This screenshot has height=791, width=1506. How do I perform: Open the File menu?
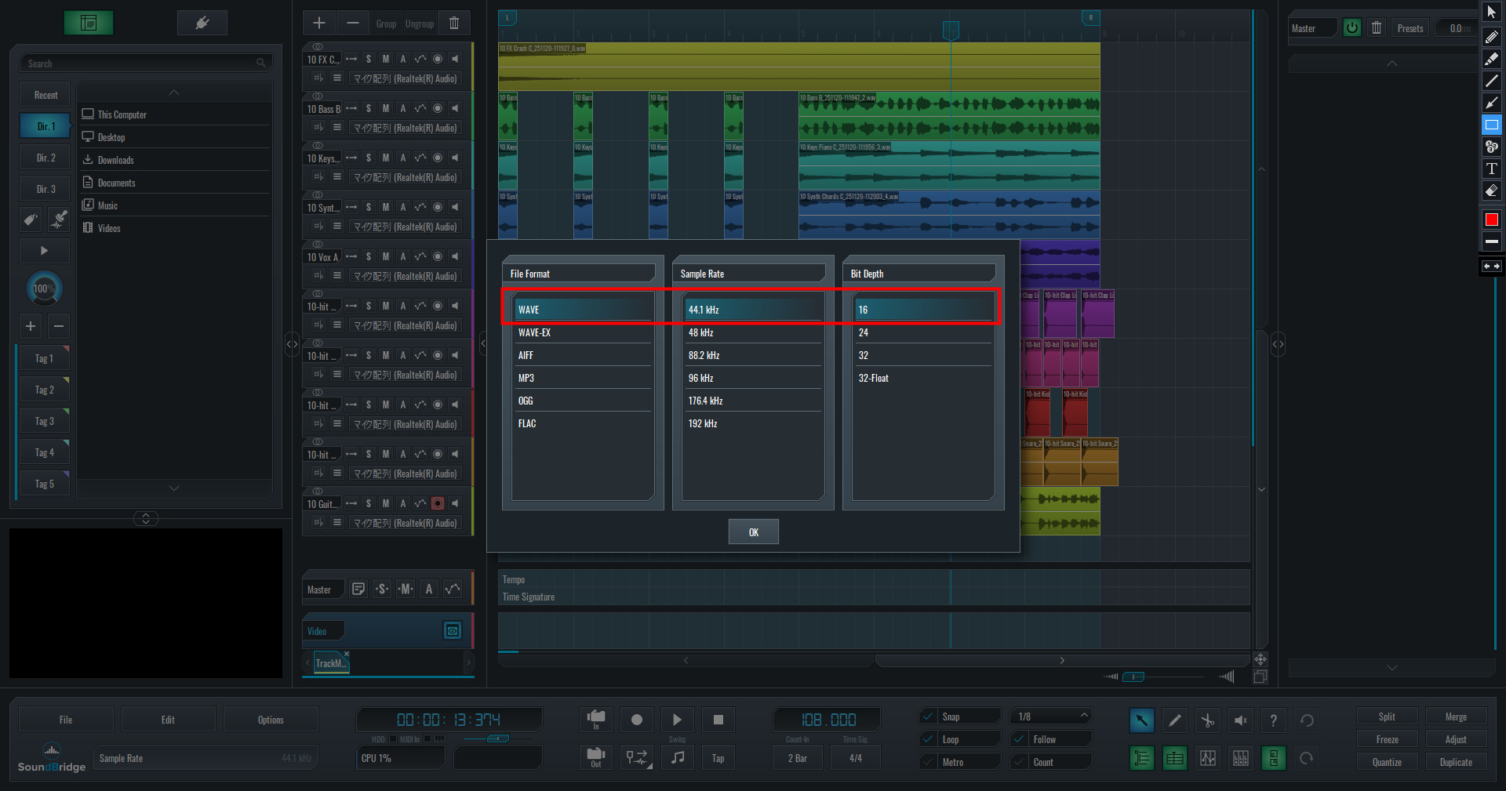coord(66,720)
